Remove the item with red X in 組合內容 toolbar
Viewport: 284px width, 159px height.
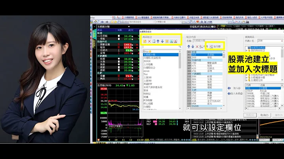pos(197,46)
